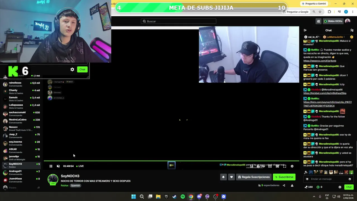
Task: Open chat settings gear icon
Action: pyautogui.click(x=340, y=187)
